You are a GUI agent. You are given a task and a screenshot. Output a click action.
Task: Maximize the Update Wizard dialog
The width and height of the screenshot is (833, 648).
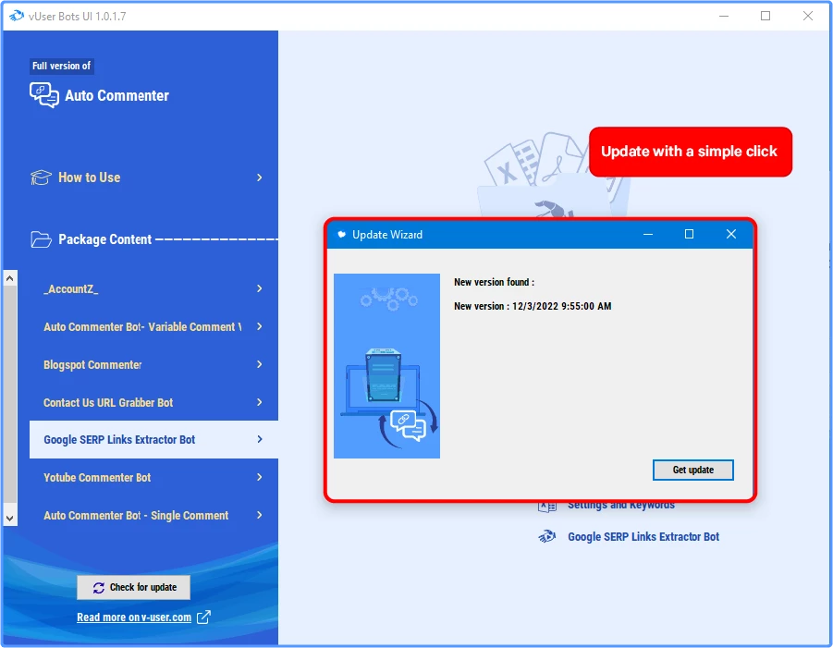point(689,234)
